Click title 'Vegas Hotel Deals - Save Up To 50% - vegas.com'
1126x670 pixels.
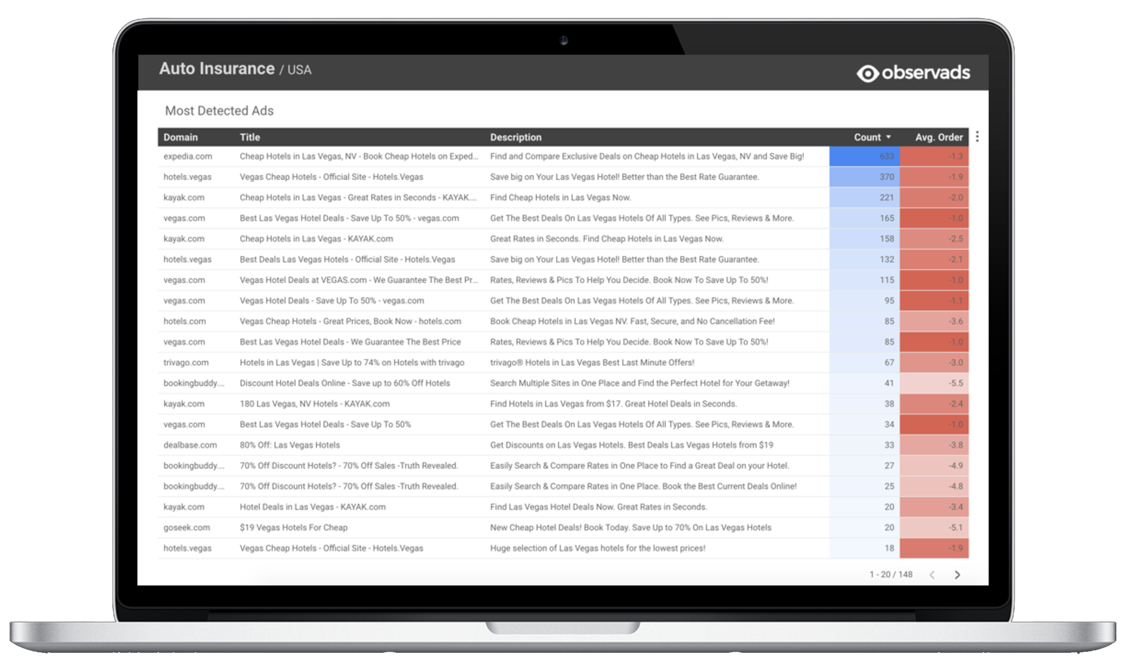[x=332, y=300]
